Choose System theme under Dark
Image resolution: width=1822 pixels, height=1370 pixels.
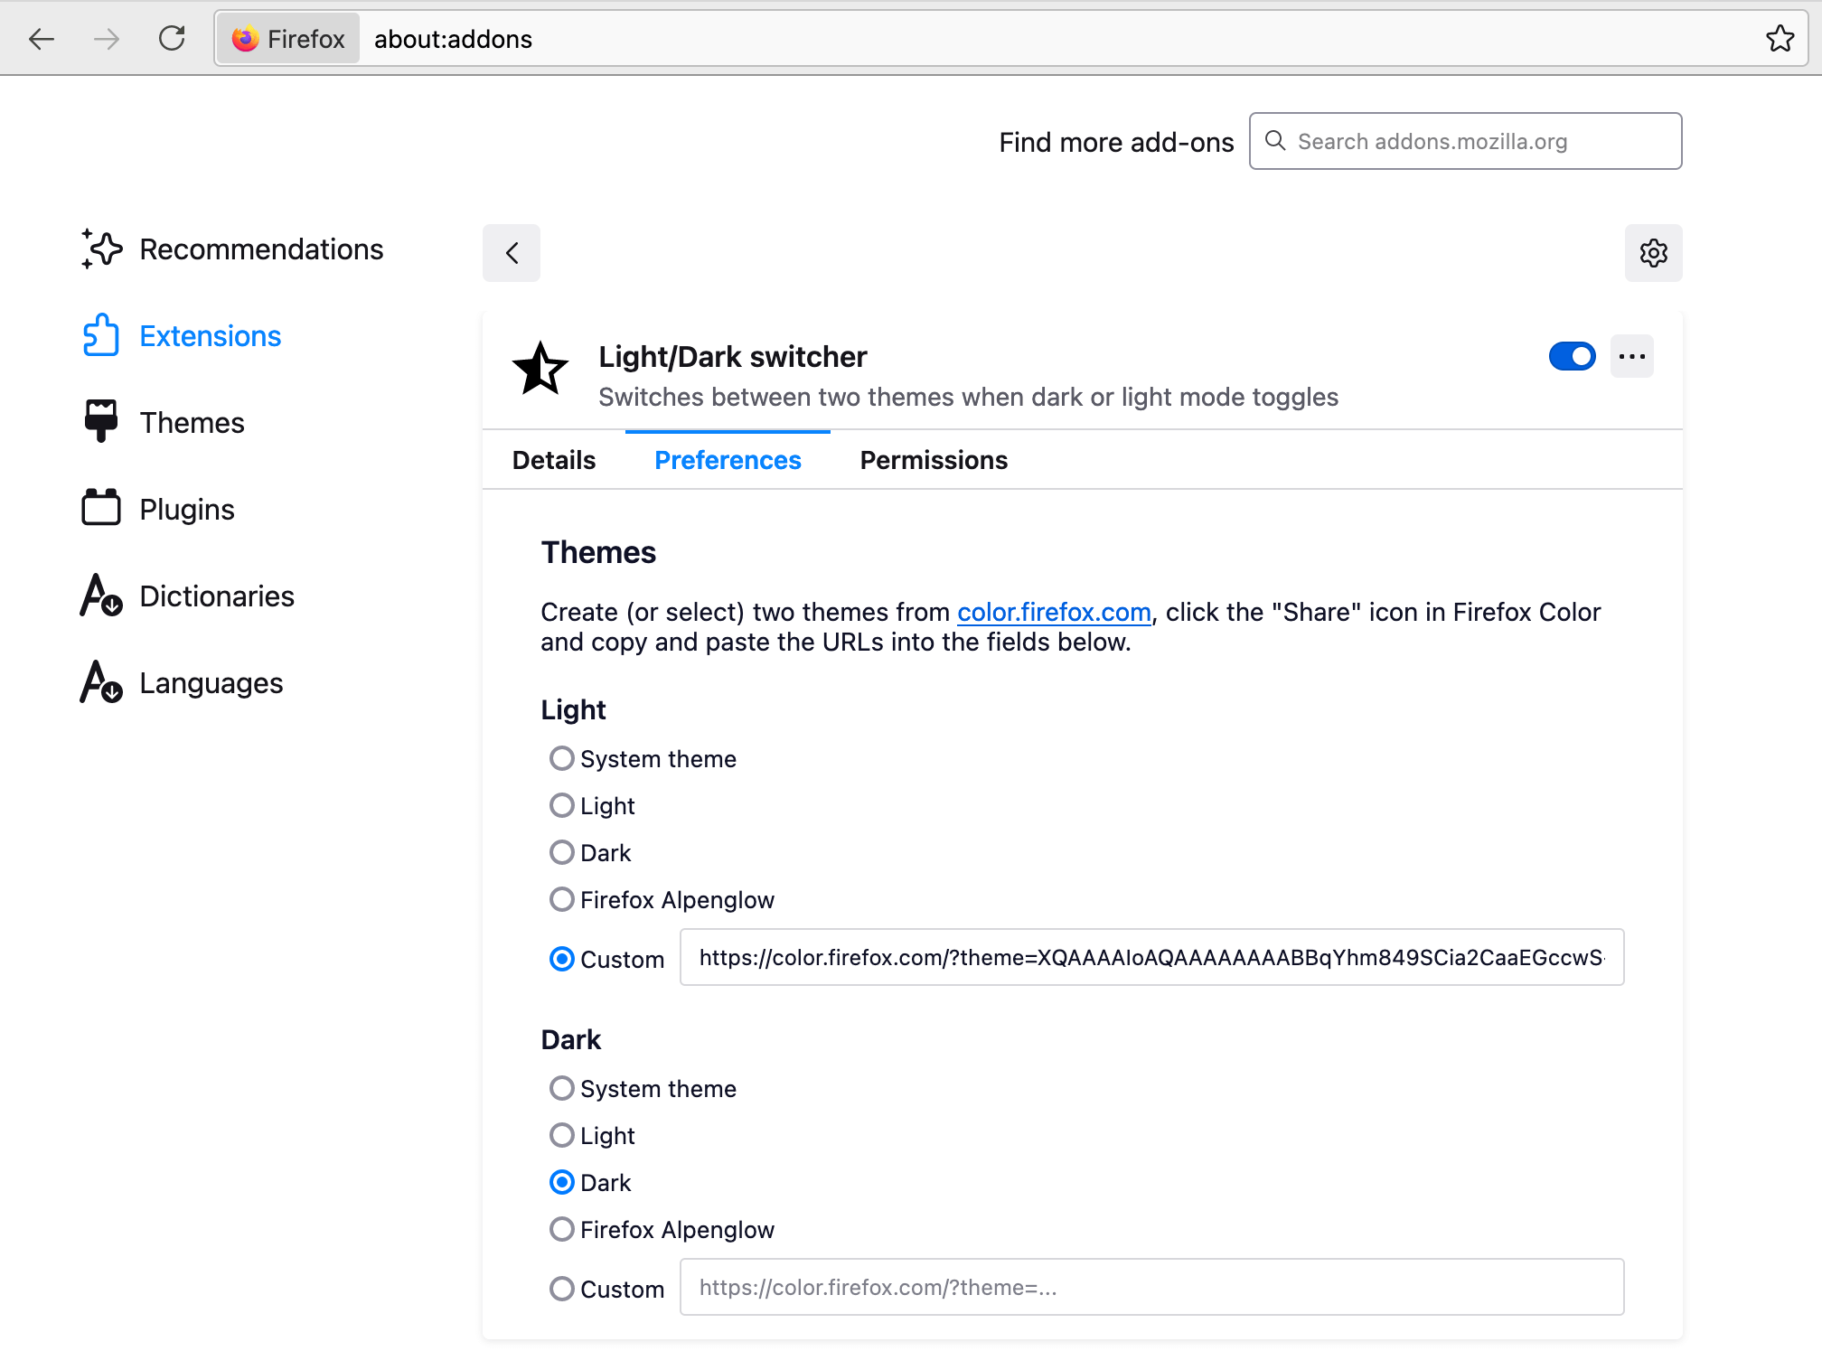pos(562,1088)
